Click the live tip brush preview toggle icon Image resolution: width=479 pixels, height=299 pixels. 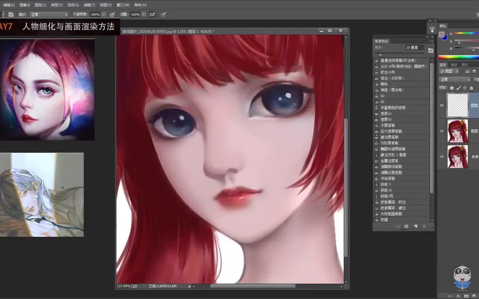click(398, 226)
